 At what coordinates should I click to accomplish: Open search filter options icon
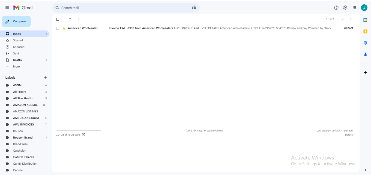coord(194,8)
